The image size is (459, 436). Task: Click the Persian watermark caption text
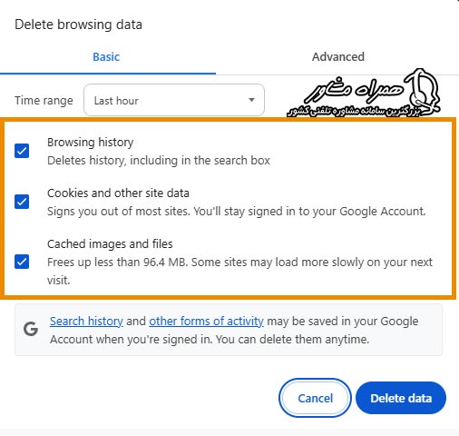tap(354, 112)
